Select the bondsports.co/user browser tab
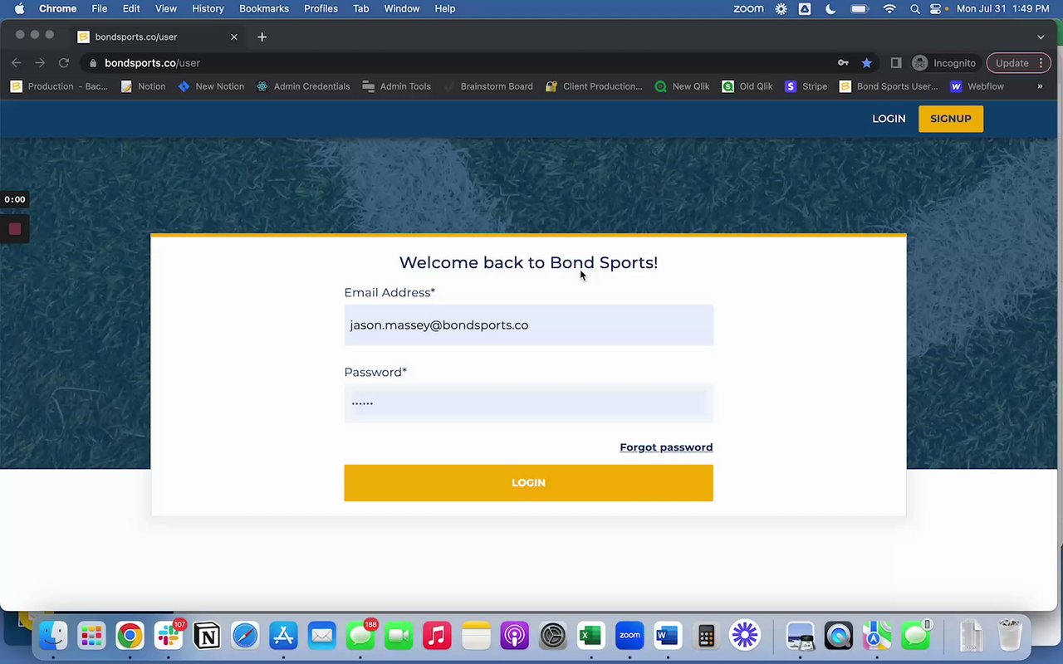 point(158,37)
